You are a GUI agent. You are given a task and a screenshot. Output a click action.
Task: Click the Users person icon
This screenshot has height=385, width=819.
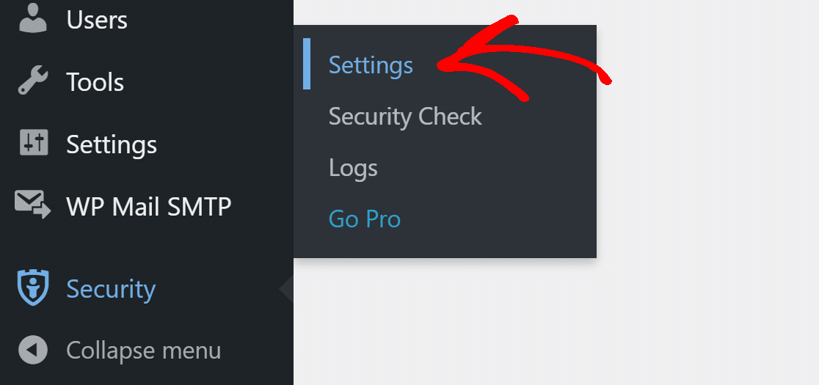point(33,18)
